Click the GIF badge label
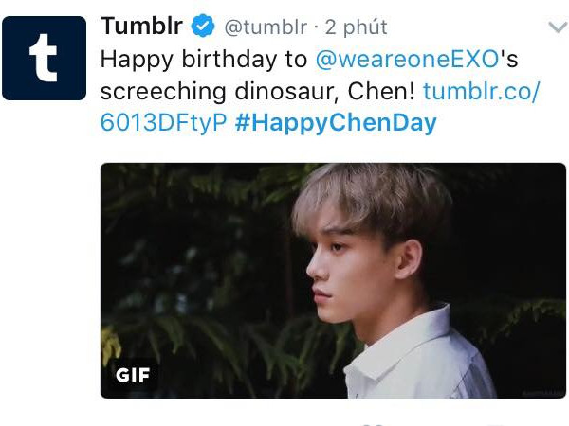This screenshot has height=426, width=569. (x=133, y=376)
